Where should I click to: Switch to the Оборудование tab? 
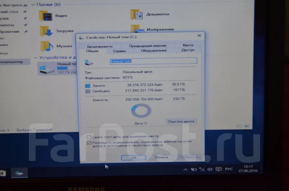click(154, 50)
